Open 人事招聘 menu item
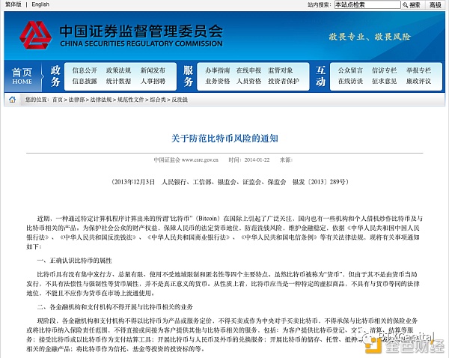Viewport: 449px width, 358px height. click(153, 81)
